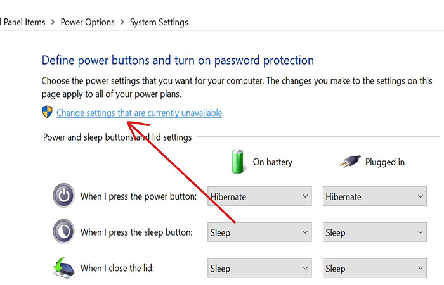Open sleep button Plugged in dropdown
The width and height of the screenshot is (444, 285).
(375, 232)
